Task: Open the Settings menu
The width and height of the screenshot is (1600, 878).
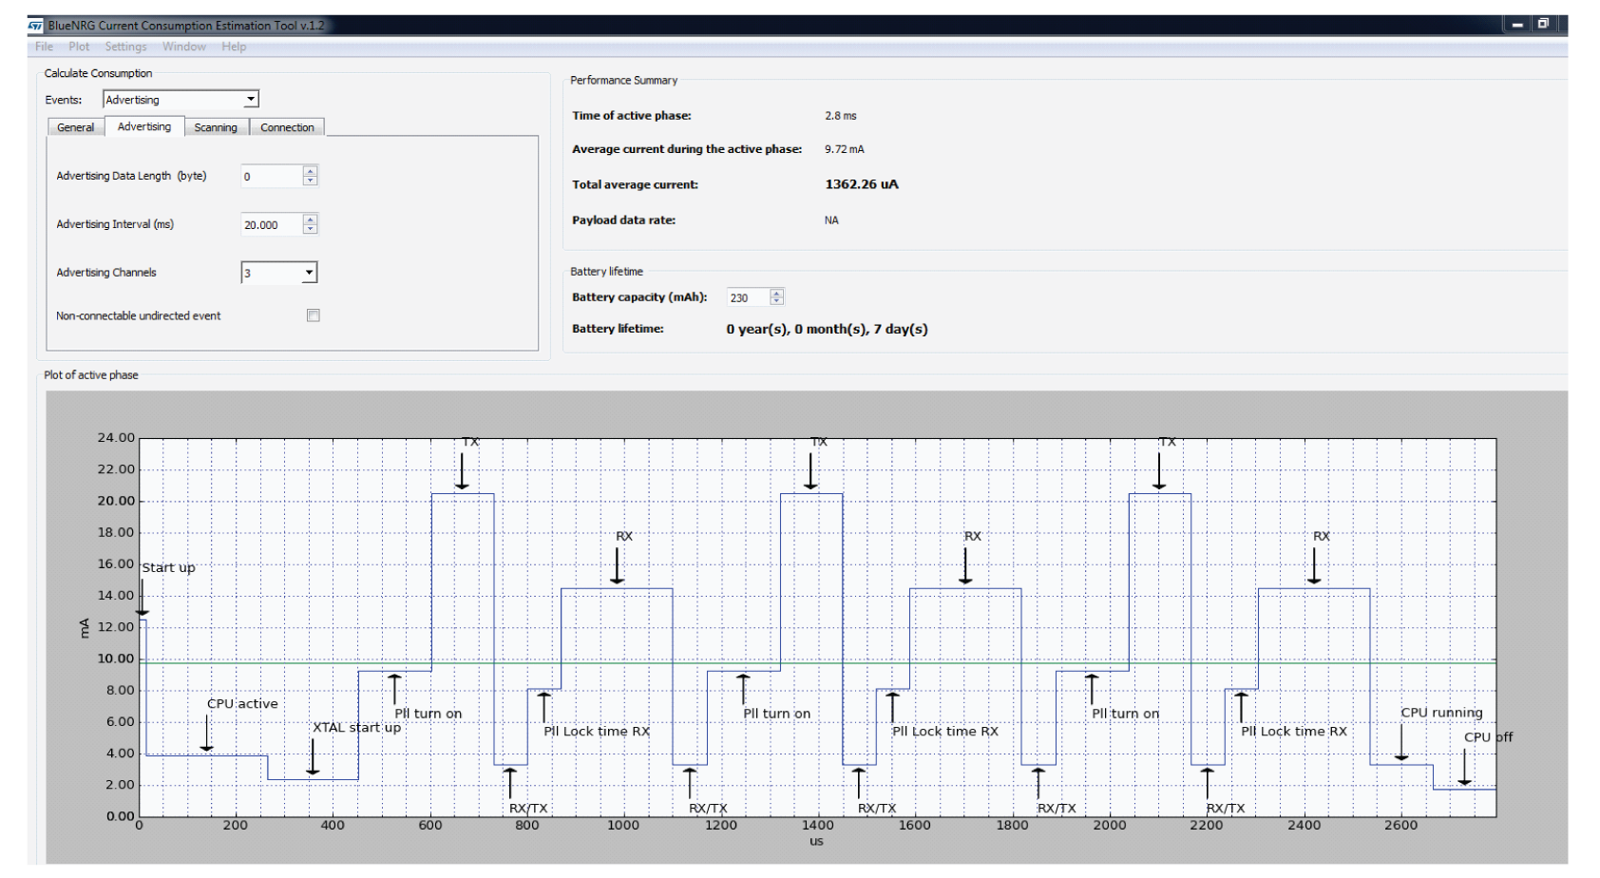Action: click(125, 47)
